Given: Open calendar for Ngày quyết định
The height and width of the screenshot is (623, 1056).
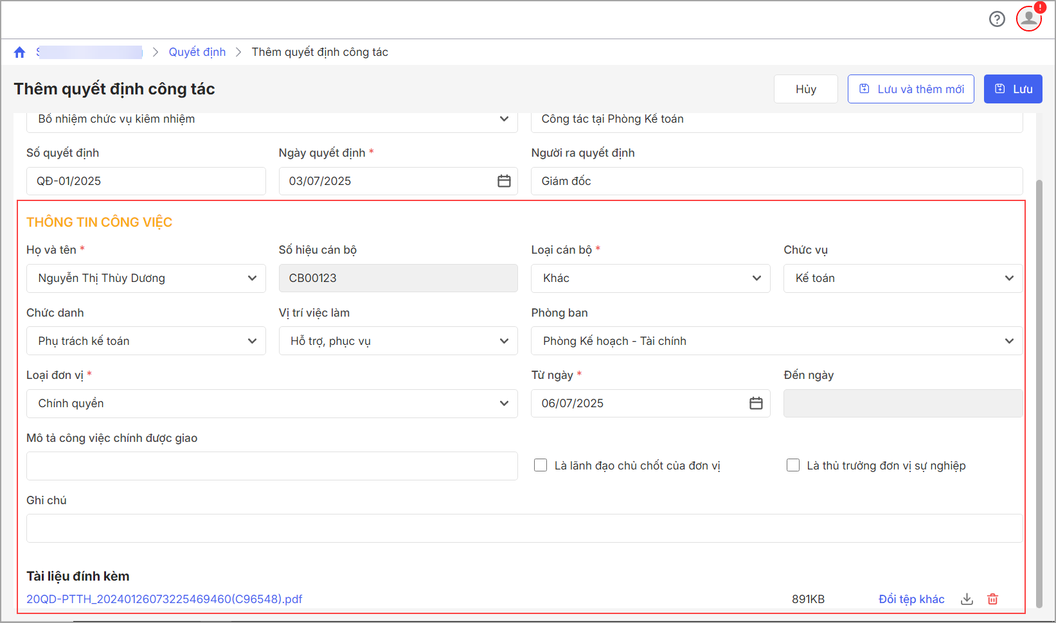Looking at the screenshot, I should pyautogui.click(x=504, y=181).
